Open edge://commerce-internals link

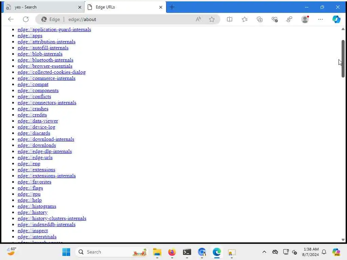(x=46, y=79)
